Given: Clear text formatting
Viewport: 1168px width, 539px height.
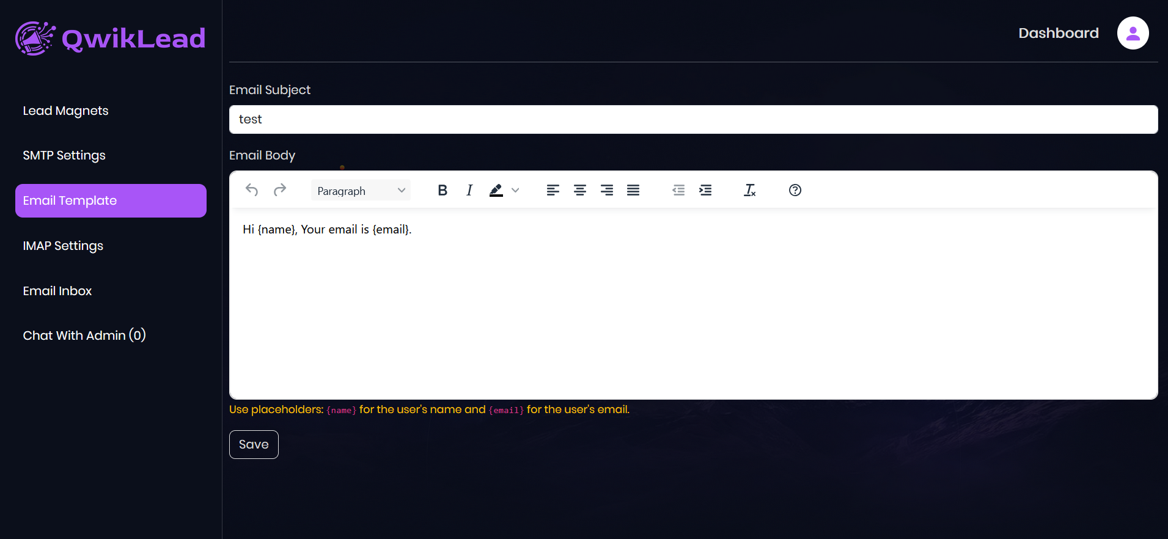Looking at the screenshot, I should (x=750, y=190).
